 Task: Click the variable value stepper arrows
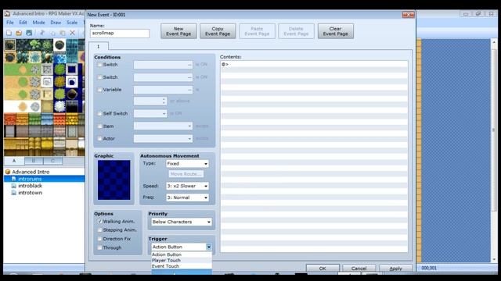click(x=164, y=101)
